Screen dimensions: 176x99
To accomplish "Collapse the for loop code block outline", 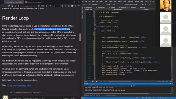I will click(94, 54).
